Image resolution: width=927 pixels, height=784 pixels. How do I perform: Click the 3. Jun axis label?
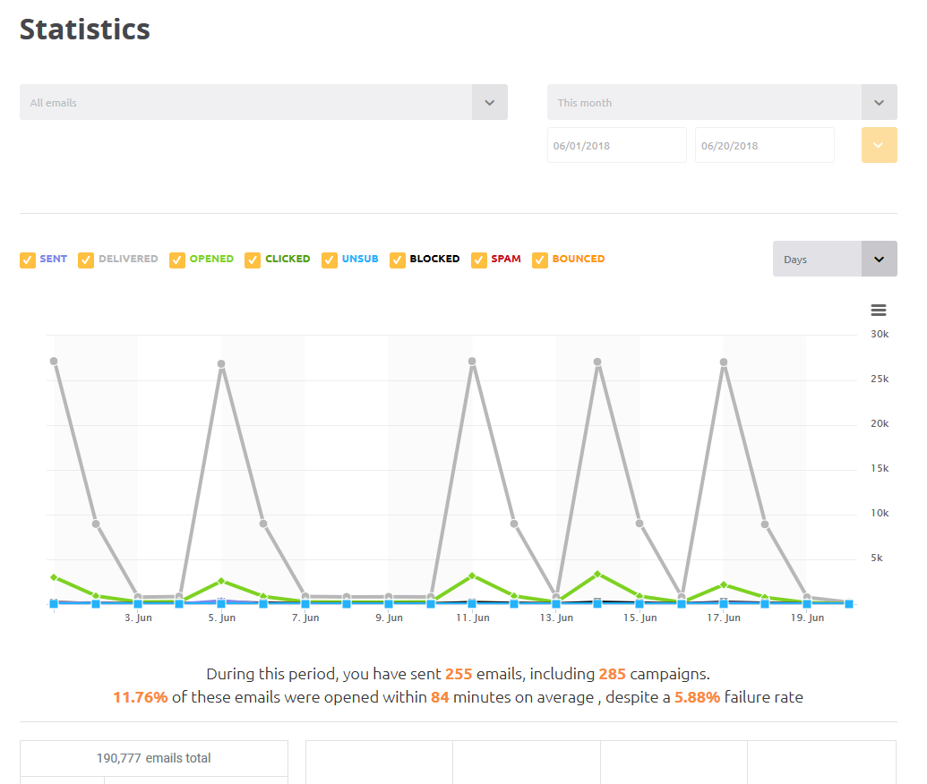tap(138, 618)
